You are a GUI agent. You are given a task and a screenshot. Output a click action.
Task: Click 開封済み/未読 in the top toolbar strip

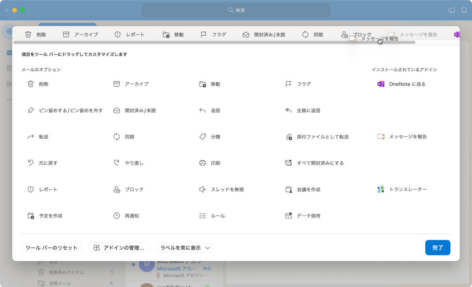(x=264, y=35)
